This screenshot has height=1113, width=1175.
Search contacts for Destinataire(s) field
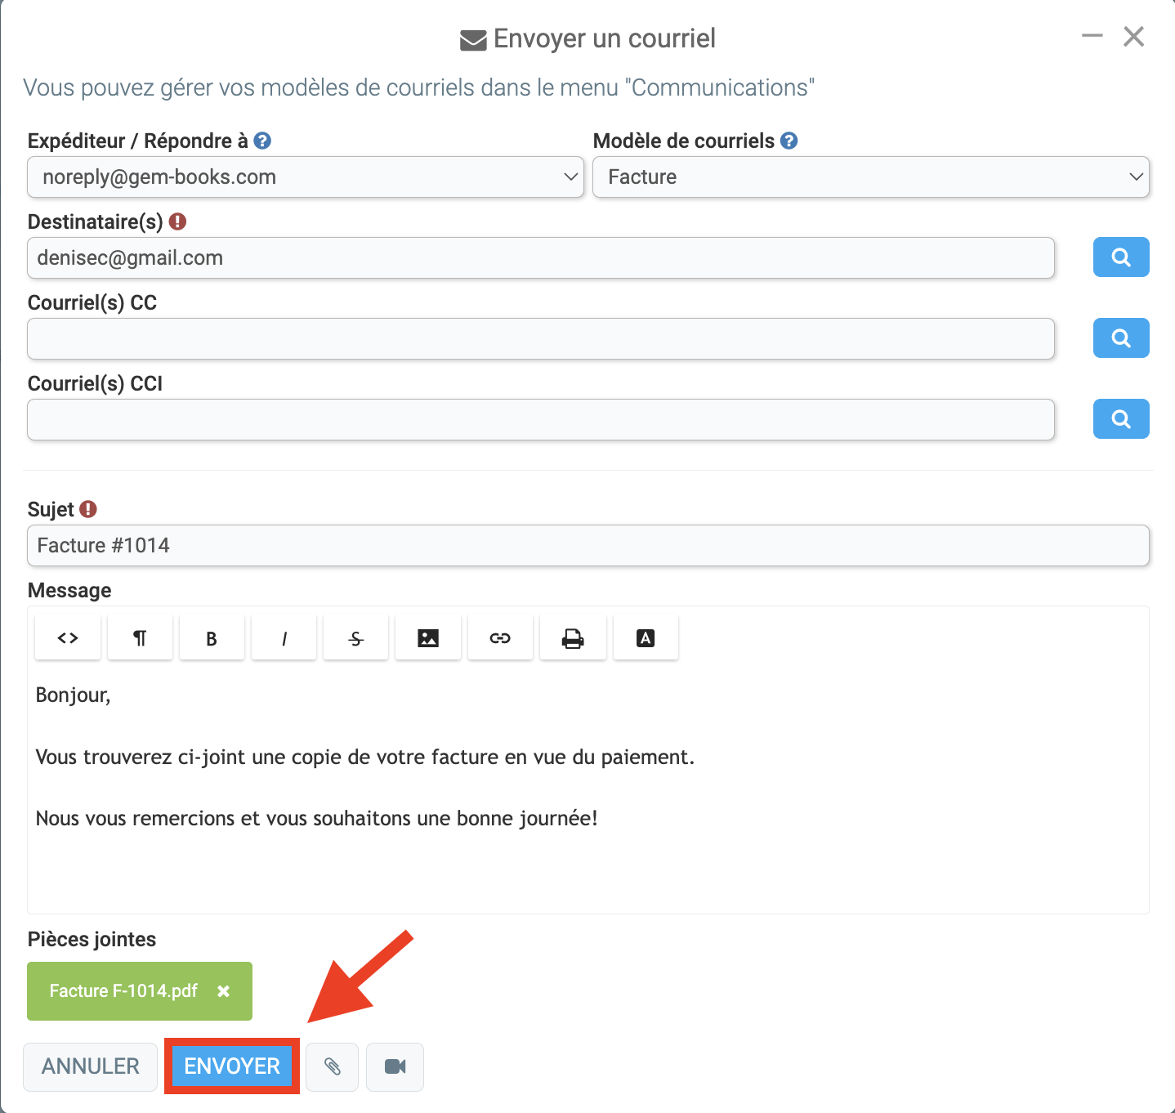(1121, 257)
